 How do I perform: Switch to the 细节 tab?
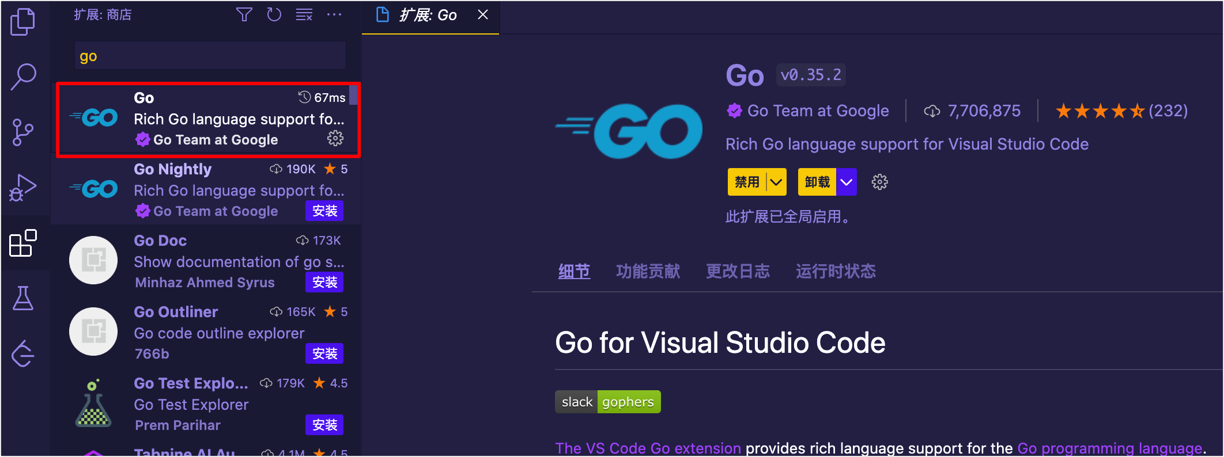point(574,271)
